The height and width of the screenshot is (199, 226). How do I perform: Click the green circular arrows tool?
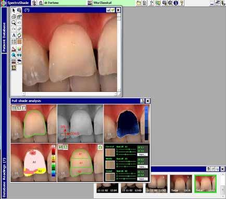click(19, 35)
